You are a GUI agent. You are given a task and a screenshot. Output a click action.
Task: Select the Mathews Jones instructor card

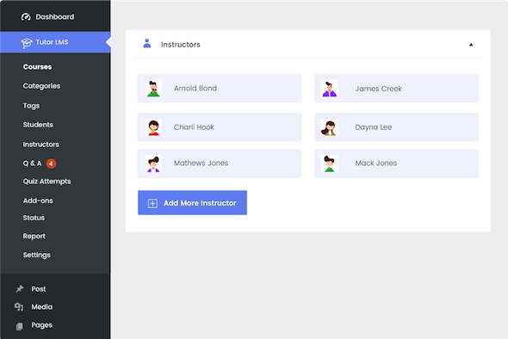tap(220, 163)
